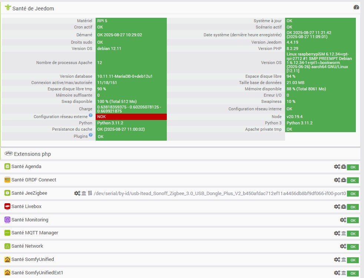
Task: Click the OK badge on Santé MQTT Manager
Action: [353, 234]
